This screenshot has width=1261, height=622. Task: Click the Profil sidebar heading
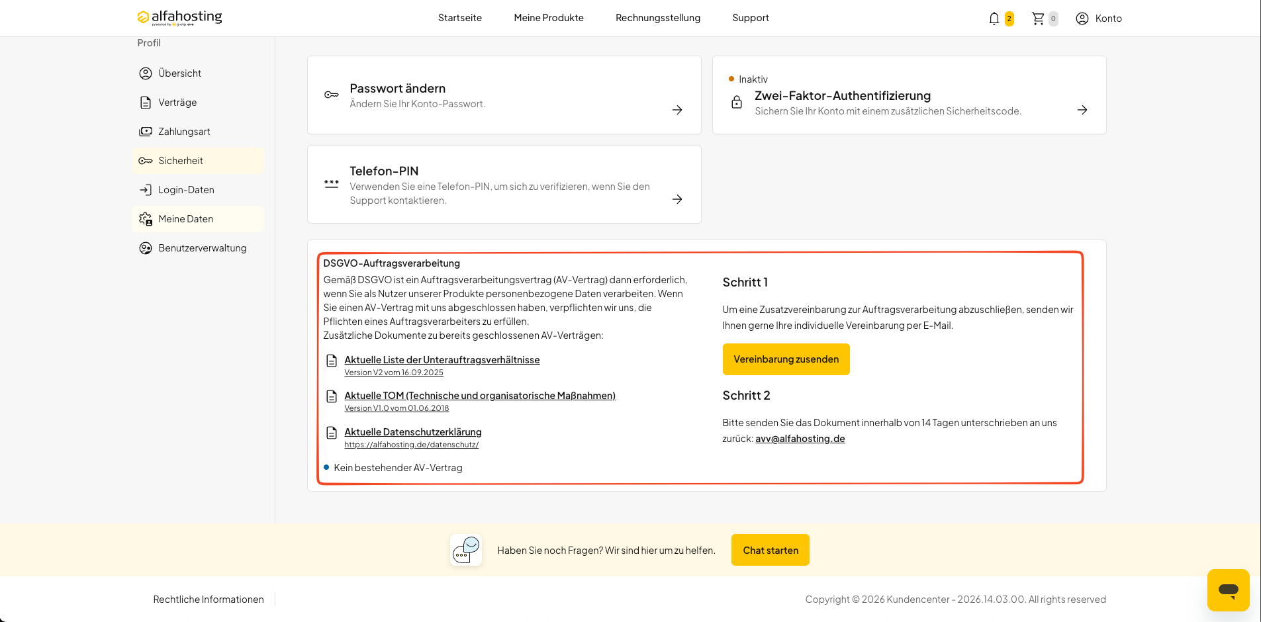tap(149, 43)
